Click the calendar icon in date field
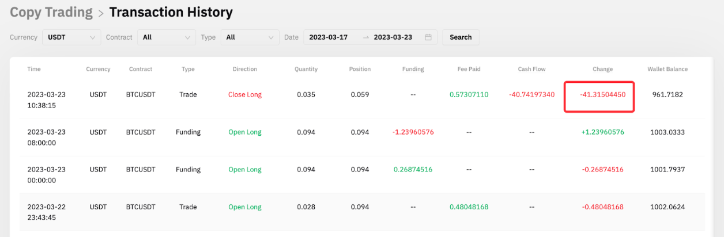 pyautogui.click(x=428, y=37)
